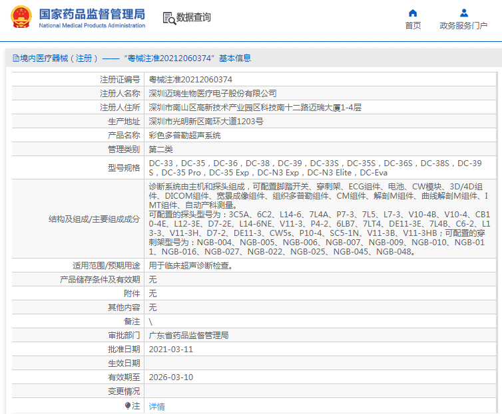
Task: Select registration number 粤械注准20212060374 value
Action: click(190, 79)
